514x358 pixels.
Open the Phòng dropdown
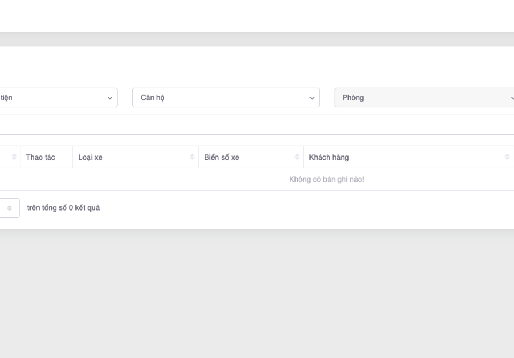click(x=423, y=98)
